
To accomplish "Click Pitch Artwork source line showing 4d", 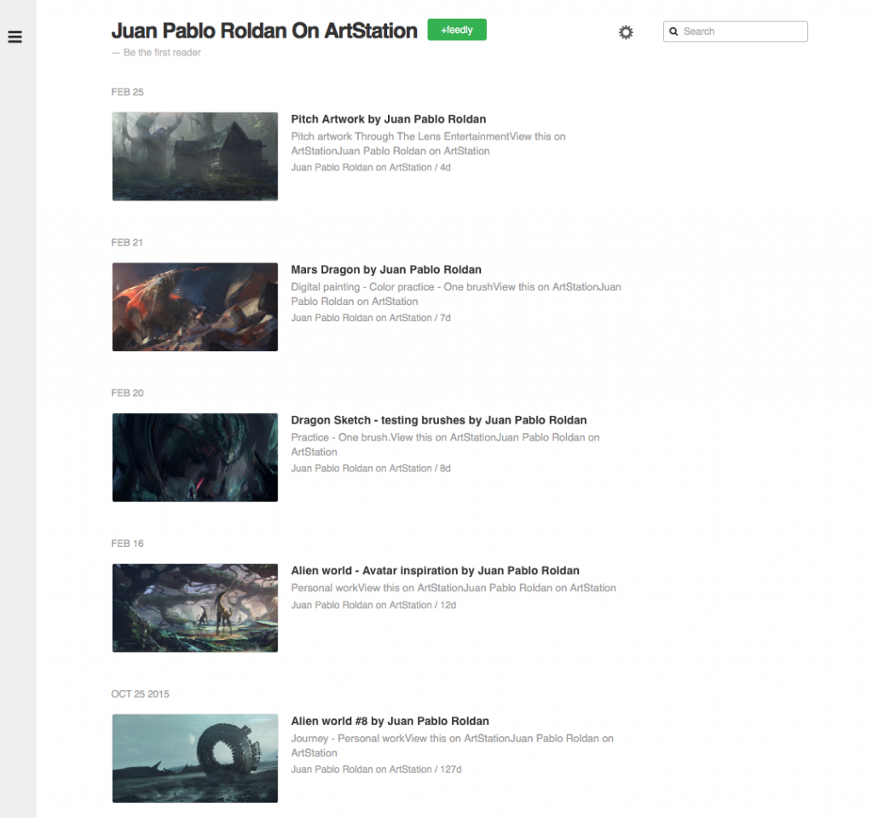I will coord(371,168).
